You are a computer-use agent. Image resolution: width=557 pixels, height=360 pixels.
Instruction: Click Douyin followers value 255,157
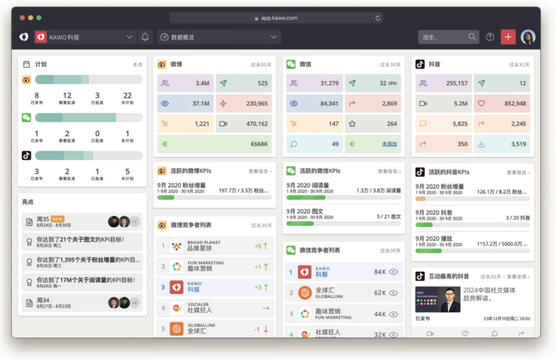(457, 83)
